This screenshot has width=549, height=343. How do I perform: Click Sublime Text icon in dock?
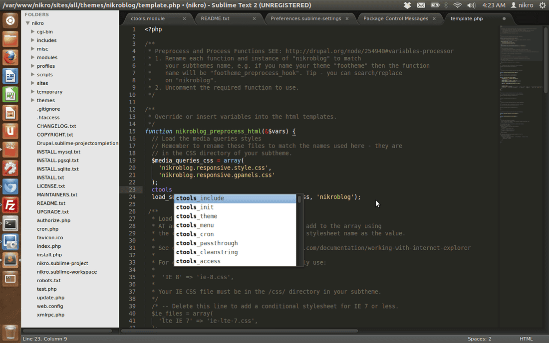tap(10, 260)
